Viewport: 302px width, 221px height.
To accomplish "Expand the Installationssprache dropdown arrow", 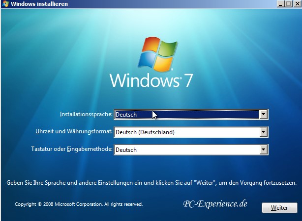I will pos(264,115).
